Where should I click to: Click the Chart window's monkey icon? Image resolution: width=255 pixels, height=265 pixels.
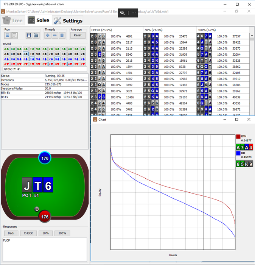(x=95, y=120)
